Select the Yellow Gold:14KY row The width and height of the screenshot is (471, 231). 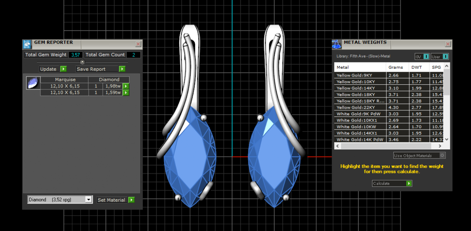pyautogui.click(x=389, y=88)
